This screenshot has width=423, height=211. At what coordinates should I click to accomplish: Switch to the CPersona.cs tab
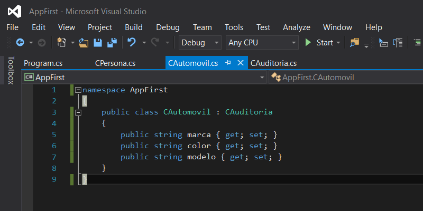(115, 63)
